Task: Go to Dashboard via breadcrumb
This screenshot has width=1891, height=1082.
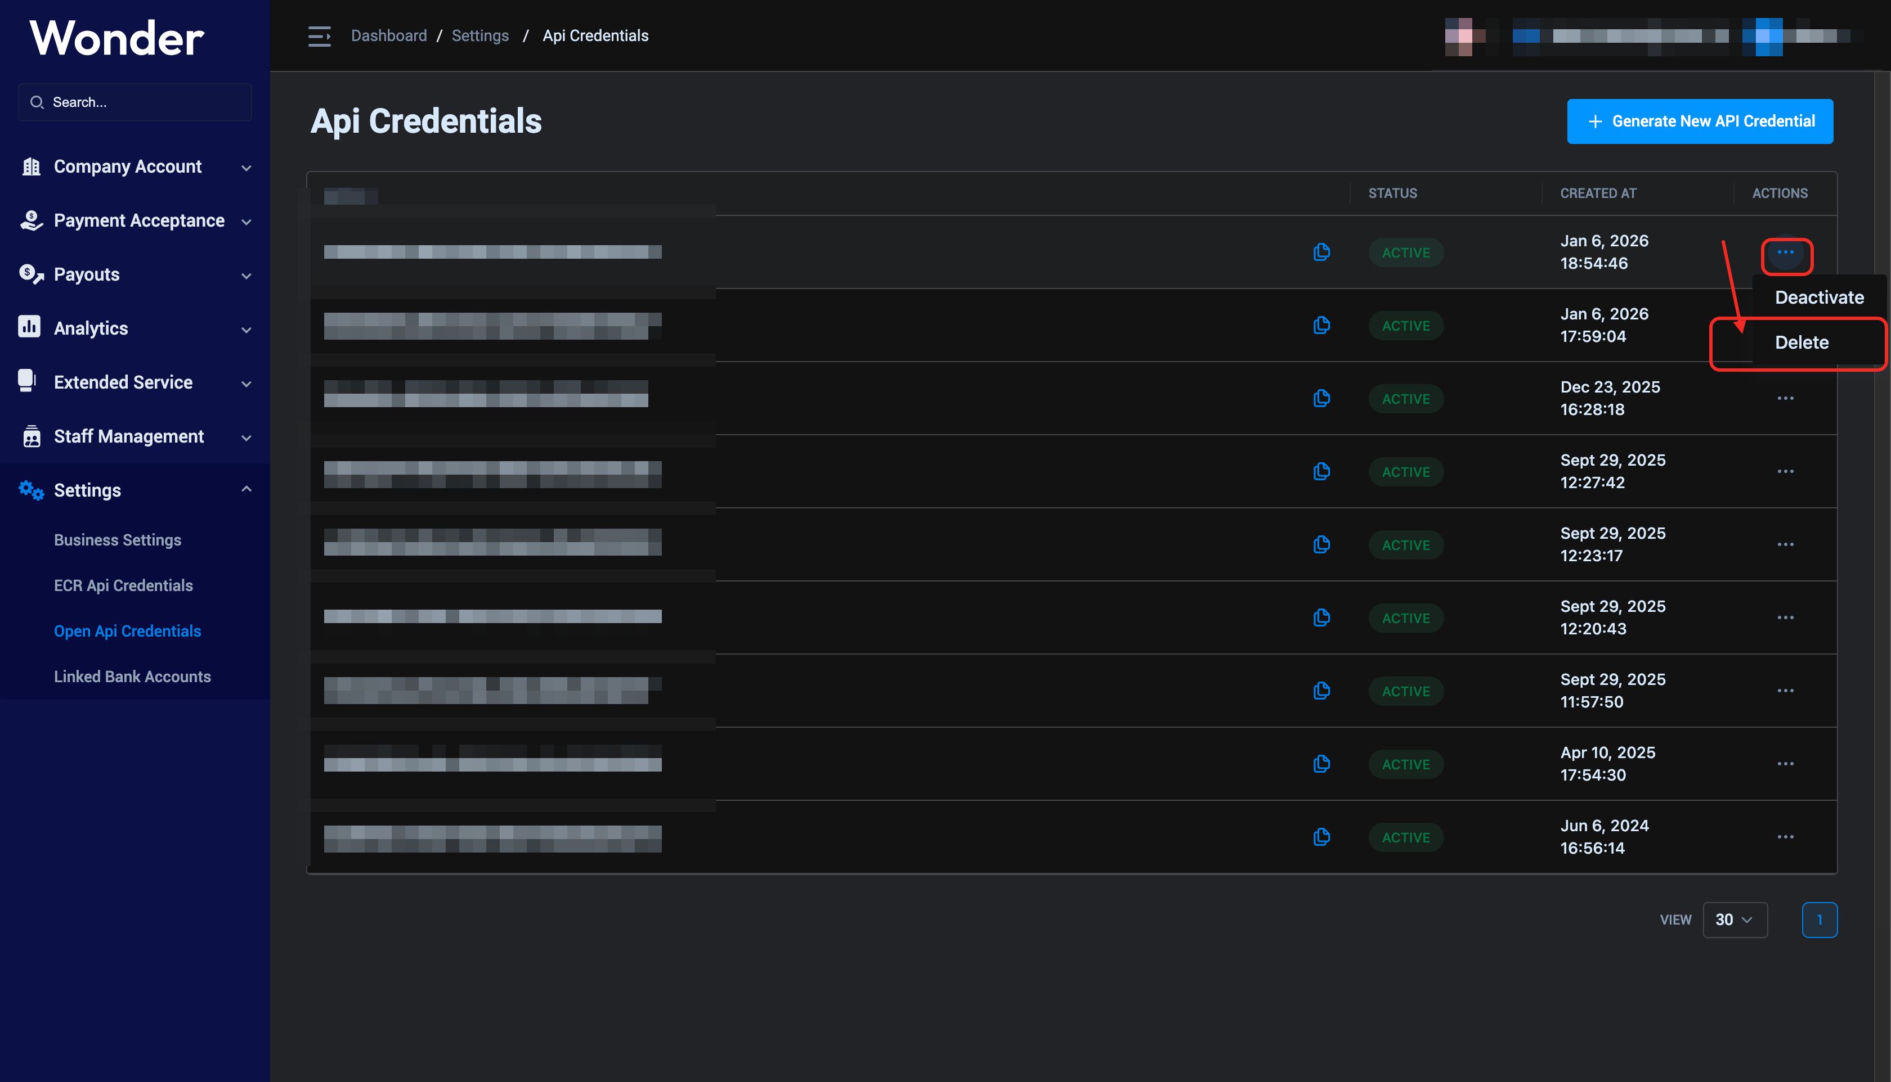Action: point(388,35)
